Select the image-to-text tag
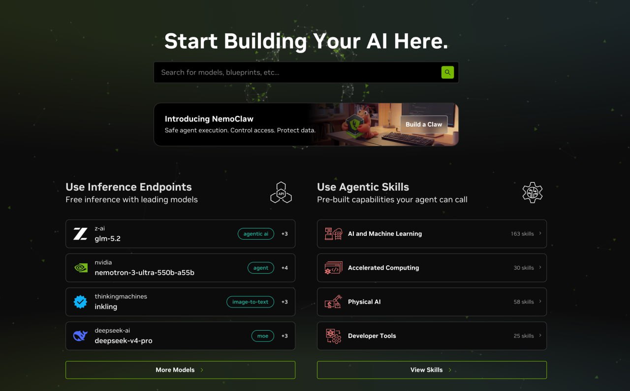 250,302
